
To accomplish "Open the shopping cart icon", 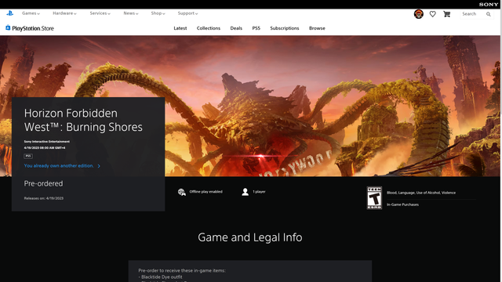I will 446,14.
